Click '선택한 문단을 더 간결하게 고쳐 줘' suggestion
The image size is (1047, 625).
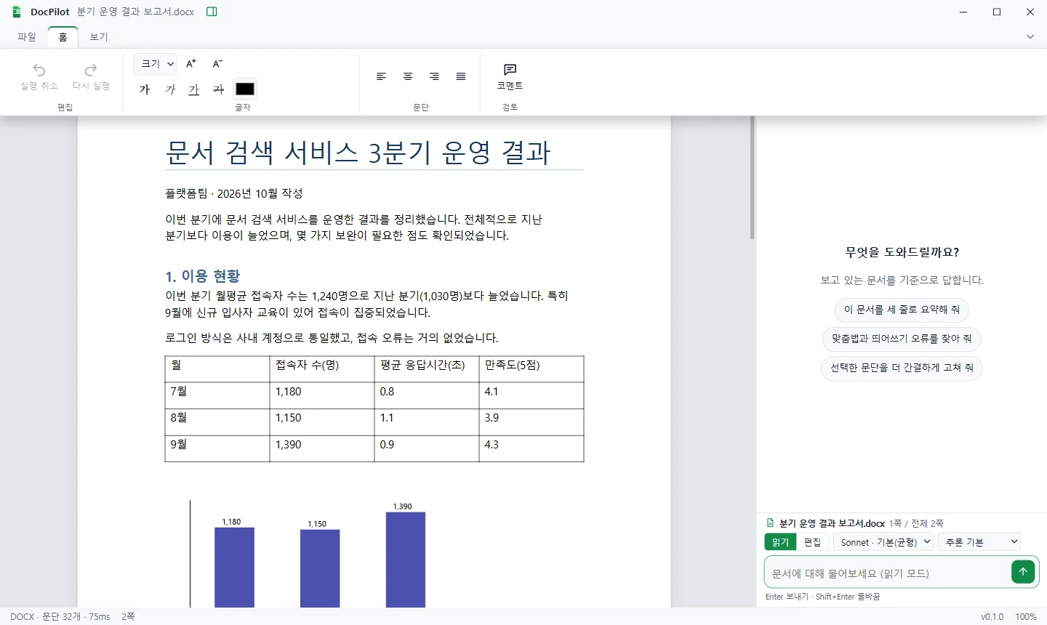[x=902, y=368]
